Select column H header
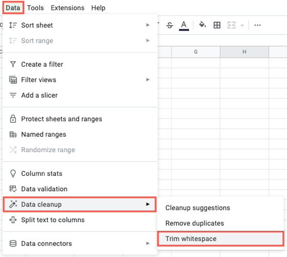This screenshot has height=257, width=287. (244, 52)
